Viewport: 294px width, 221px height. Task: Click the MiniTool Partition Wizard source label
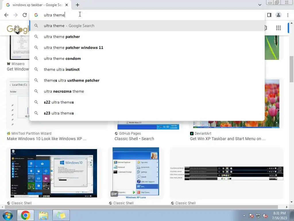tap(31, 134)
